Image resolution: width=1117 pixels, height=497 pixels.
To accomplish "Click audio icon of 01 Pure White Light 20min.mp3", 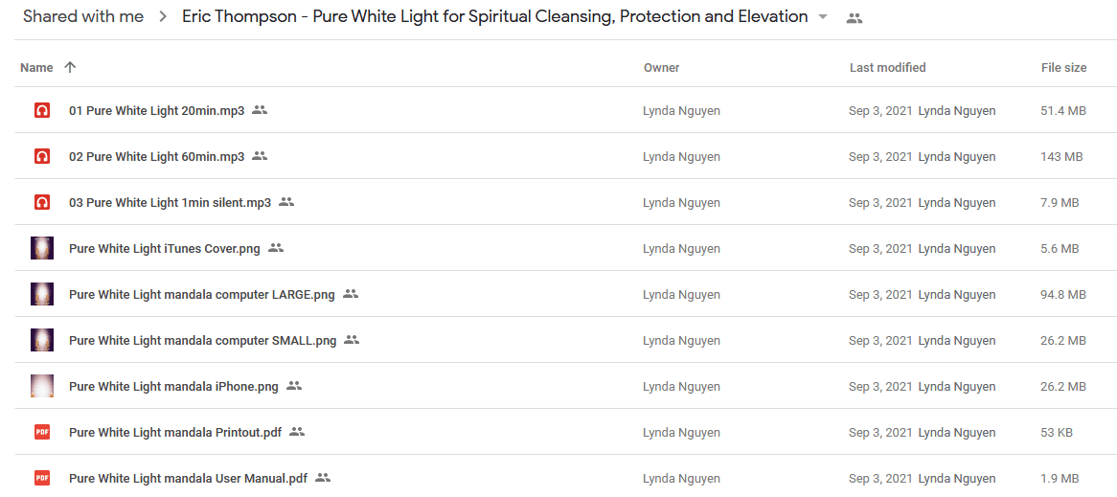I will [x=42, y=110].
